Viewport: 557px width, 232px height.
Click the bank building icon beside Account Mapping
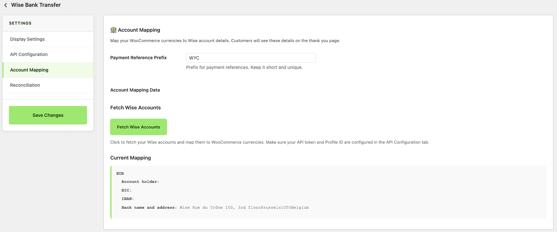pyautogui.click(x=113, y=30)
